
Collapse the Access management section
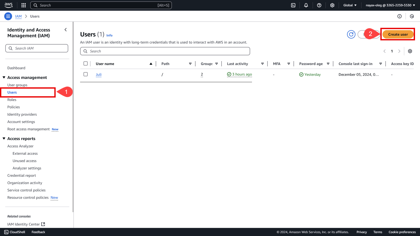pos(4,77)
